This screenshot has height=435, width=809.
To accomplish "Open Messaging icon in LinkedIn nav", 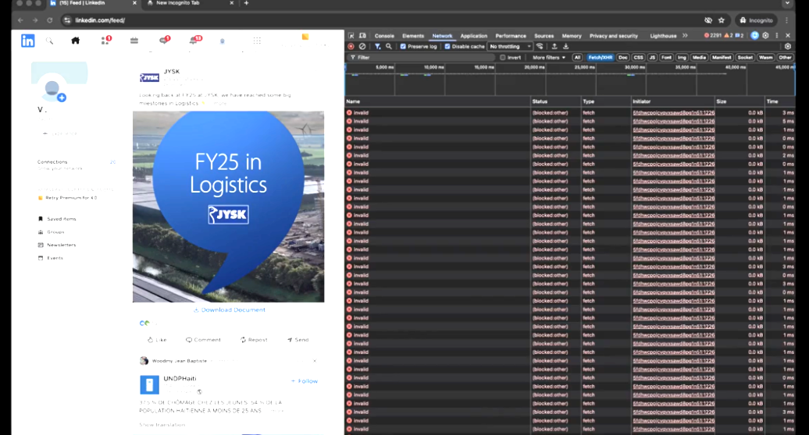I will [165, 41].
